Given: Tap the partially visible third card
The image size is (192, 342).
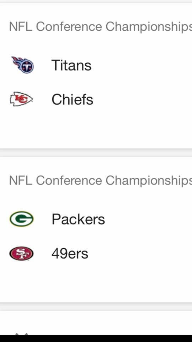Looking at the screenshot, I should tap(96, 323).
